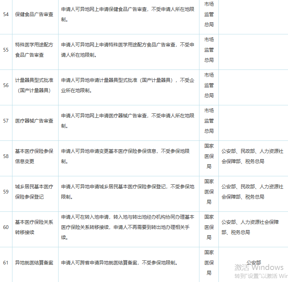The image size is (288, 282).
Task: Click item name 城乡居民基本医疗保险参保登记
Action: tap(34, 192)
